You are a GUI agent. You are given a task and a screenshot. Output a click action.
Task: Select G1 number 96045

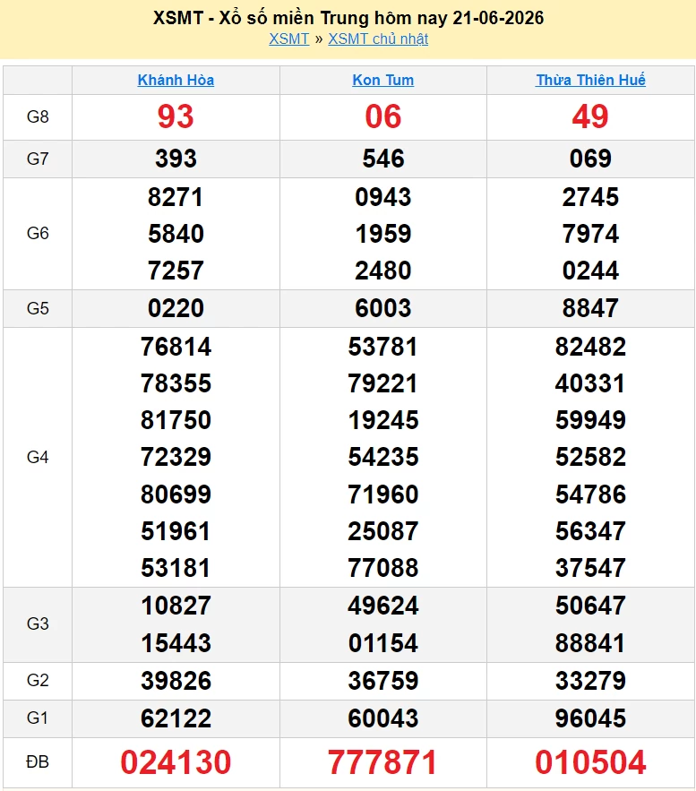tap(590, 718)
